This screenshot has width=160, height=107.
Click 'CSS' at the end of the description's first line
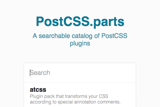(x=103, y=96)
